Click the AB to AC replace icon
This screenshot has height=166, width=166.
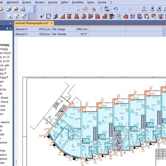[x=107, y=9]
